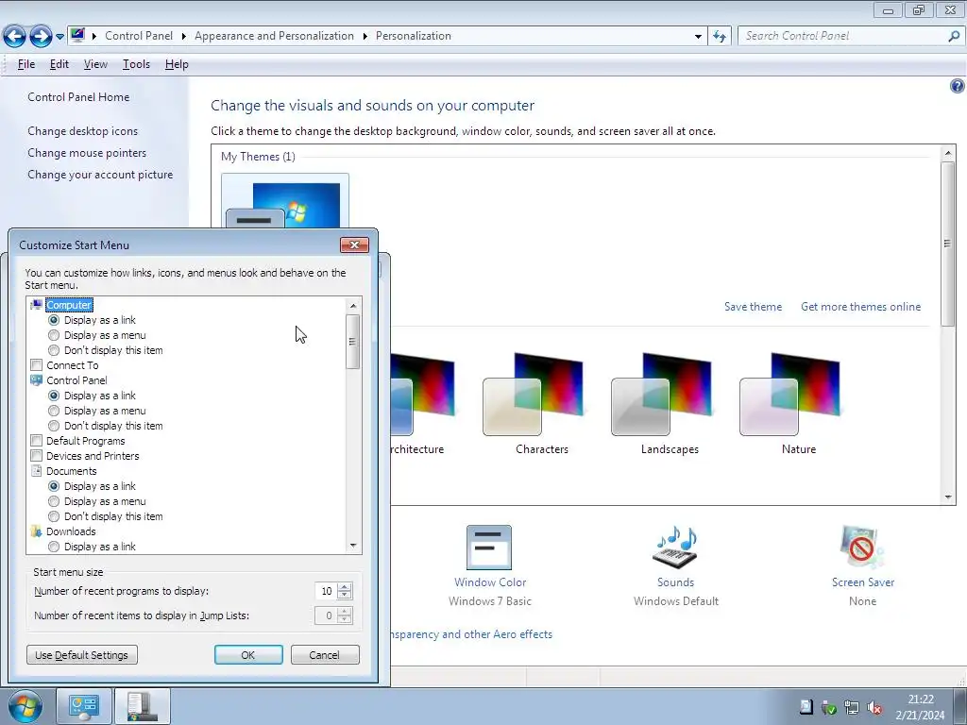Click the Downloads folder icon in list
Image resolution: width=967 pixels, height=725 pixels.
[37, 531]
